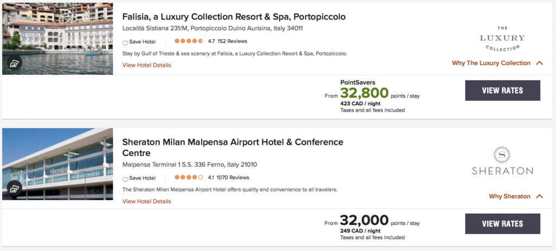Click the Falisia waterfront hotel photo

[x=58, y=33]
